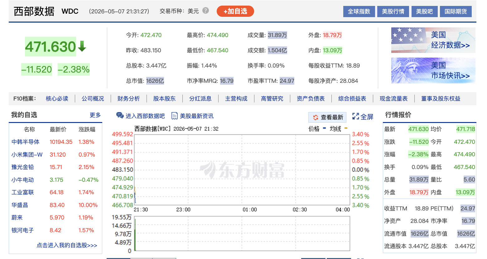
Task: Select 分红派息 tab
Action: pyautogui.click(x=200, y=99)
